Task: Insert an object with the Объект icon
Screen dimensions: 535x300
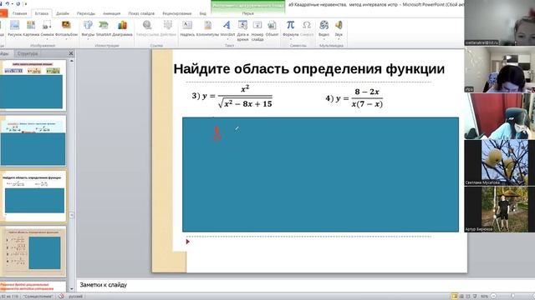Action: pyautogui.click(x=272, y=28)
